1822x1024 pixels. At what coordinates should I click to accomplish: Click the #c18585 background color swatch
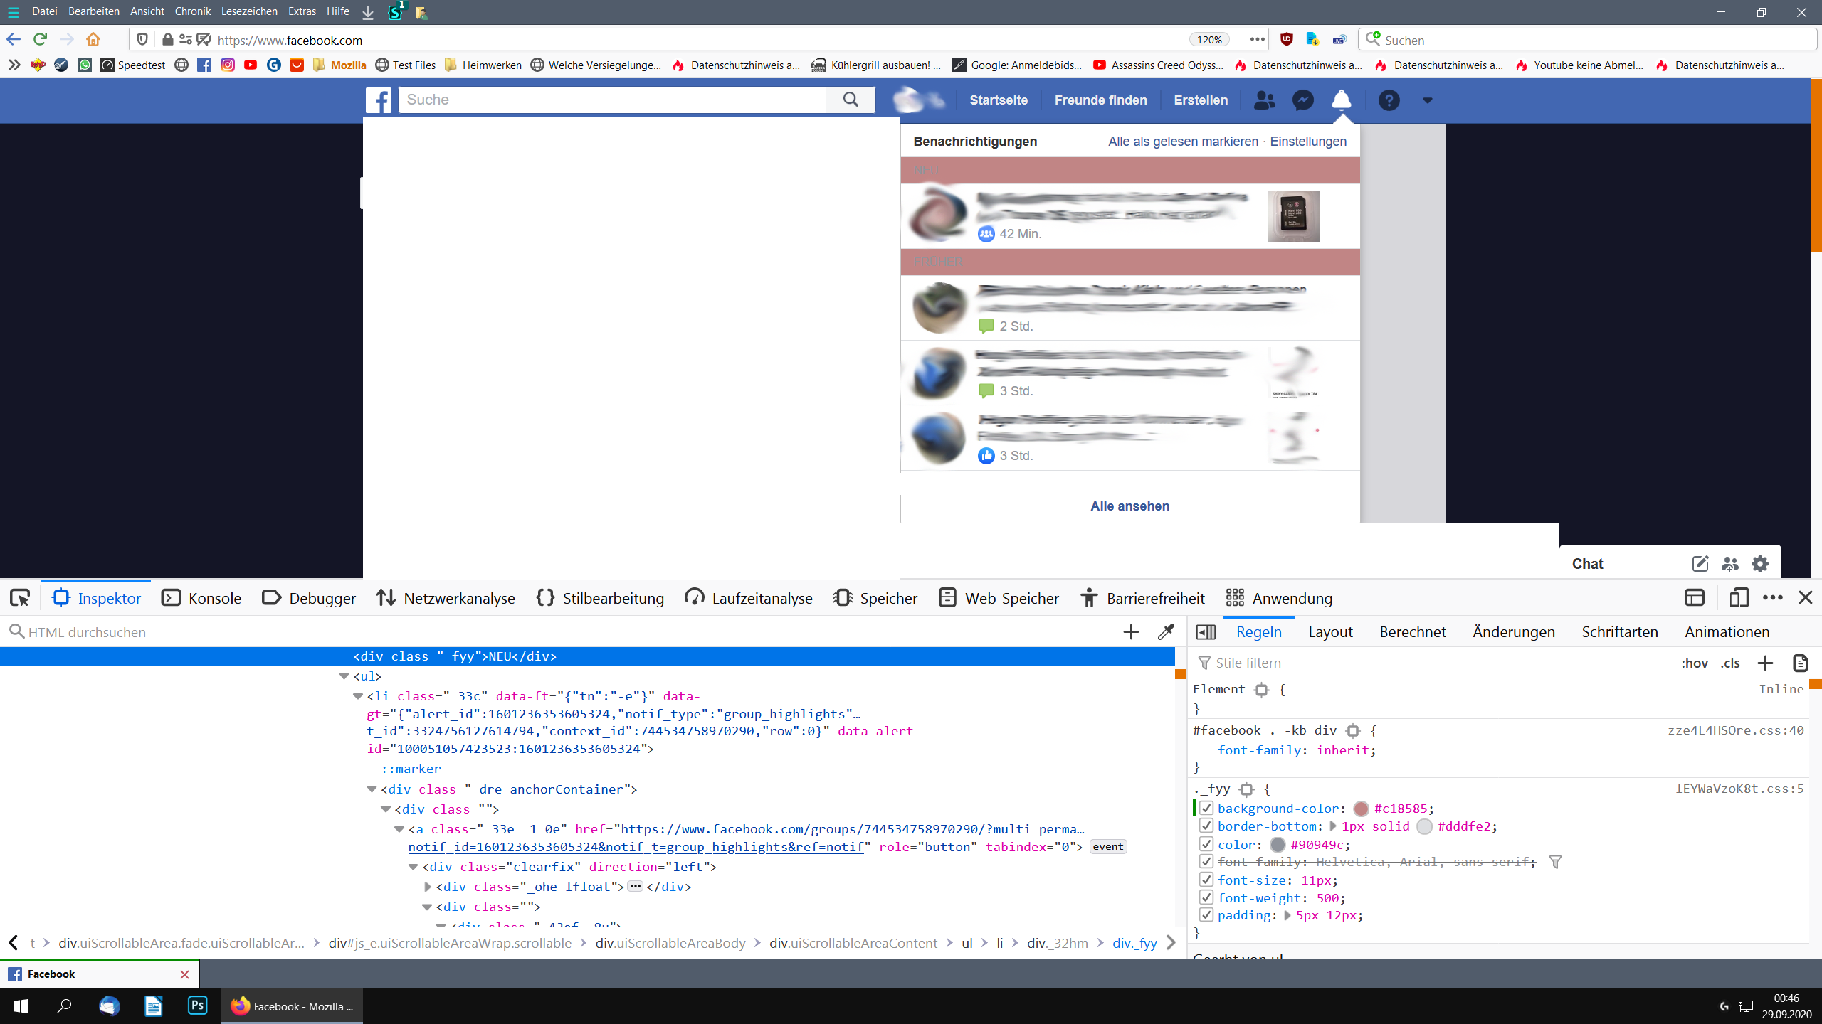1361,809
